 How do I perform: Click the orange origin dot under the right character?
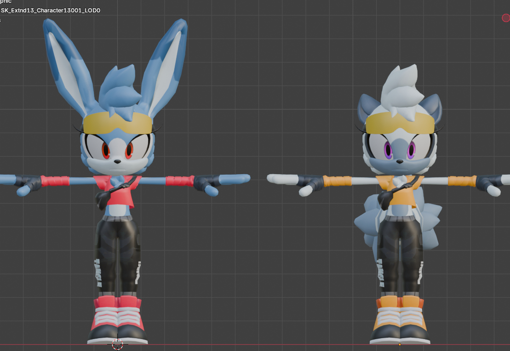pos(399,344)
